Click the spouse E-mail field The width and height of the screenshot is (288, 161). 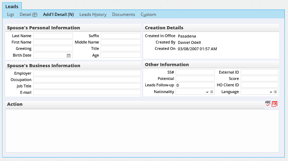pyautogui.click(x=87, y=92)
